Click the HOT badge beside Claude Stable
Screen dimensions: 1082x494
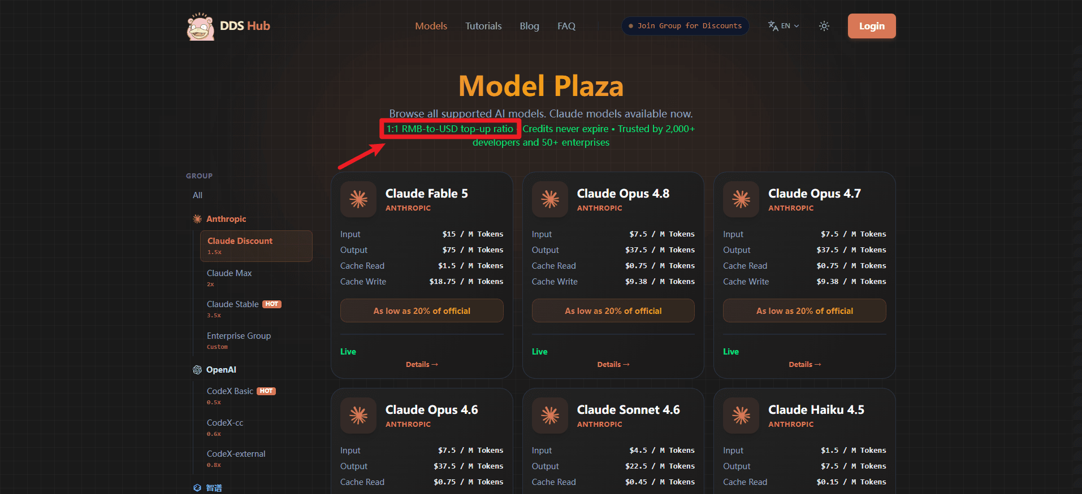(x=271, y=304)
